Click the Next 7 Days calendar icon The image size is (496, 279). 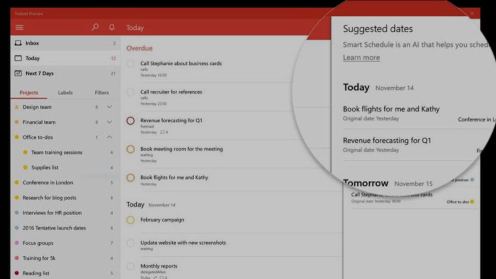tap(18, 74)
